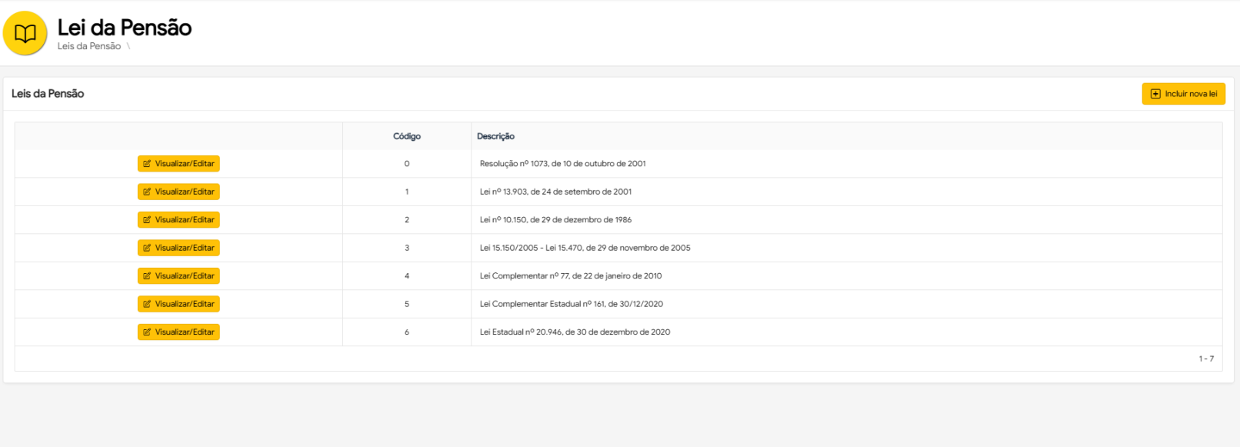Click the 1 - 7 pagination indicator
Screen dimensions: 1240x447
pos(1205,359)
